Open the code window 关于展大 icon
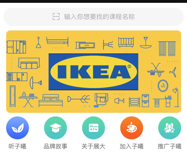The width and height of the screenshot is (187, 153). point(94,128)
